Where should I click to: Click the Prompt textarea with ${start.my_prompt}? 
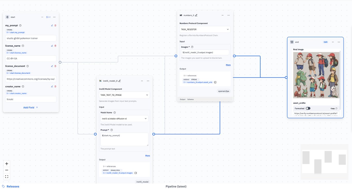point(124,139)
